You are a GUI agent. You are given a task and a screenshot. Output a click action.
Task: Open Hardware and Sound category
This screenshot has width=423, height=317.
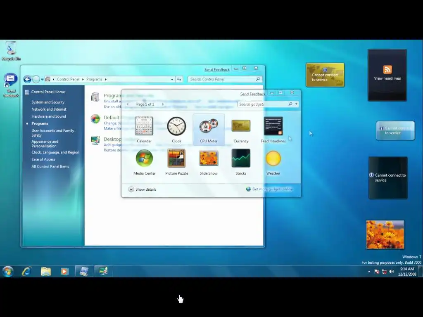(49, 116)
